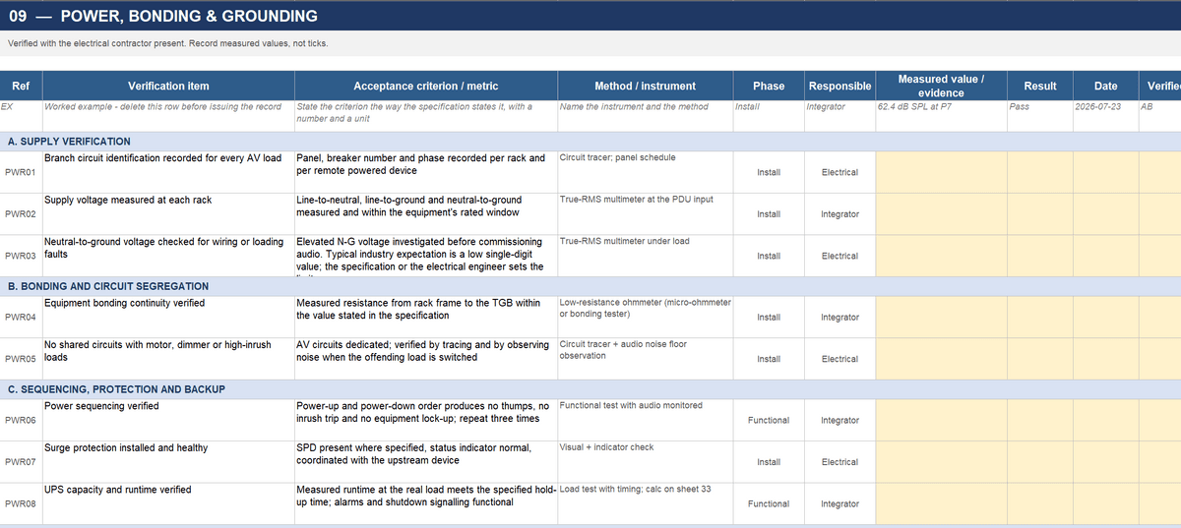Select 'Functional test with audio monitored' cell

[645, 420]
